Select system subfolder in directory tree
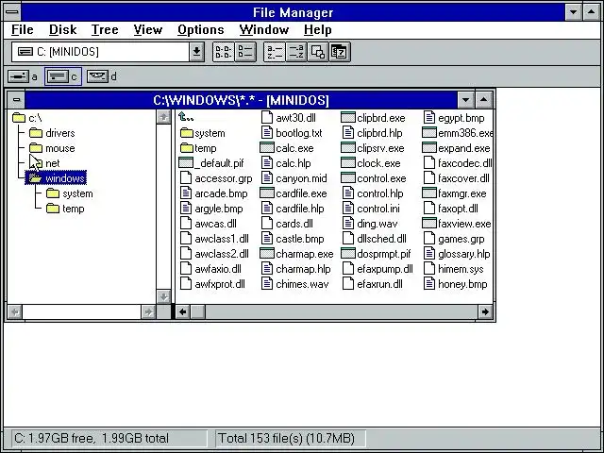The width and height of the screenshot is (604, 453). tap(69, 193)
